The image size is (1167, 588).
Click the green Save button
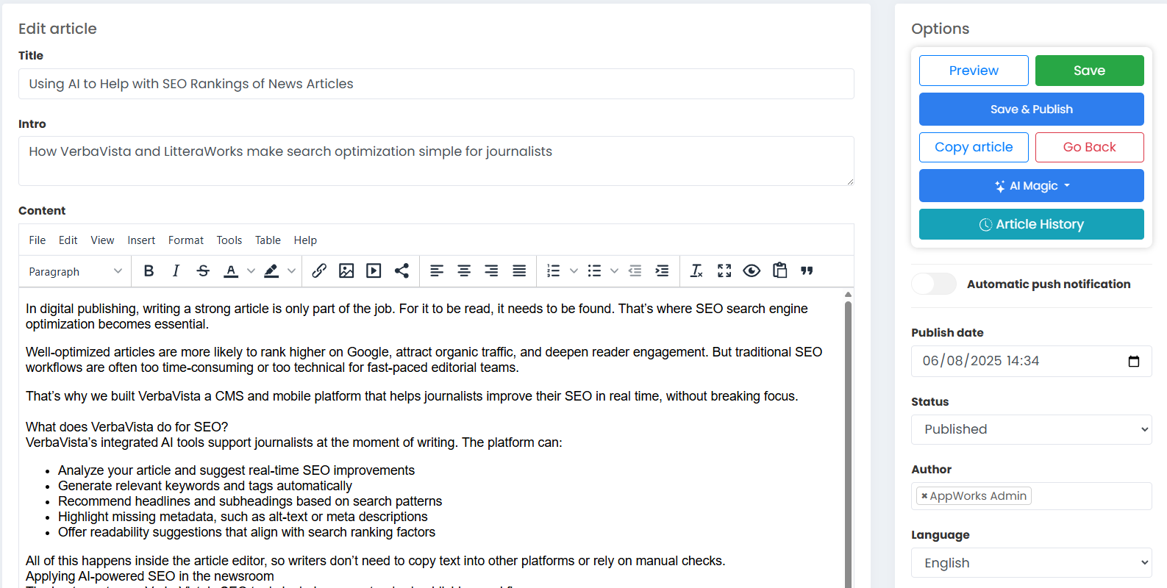1089,71
